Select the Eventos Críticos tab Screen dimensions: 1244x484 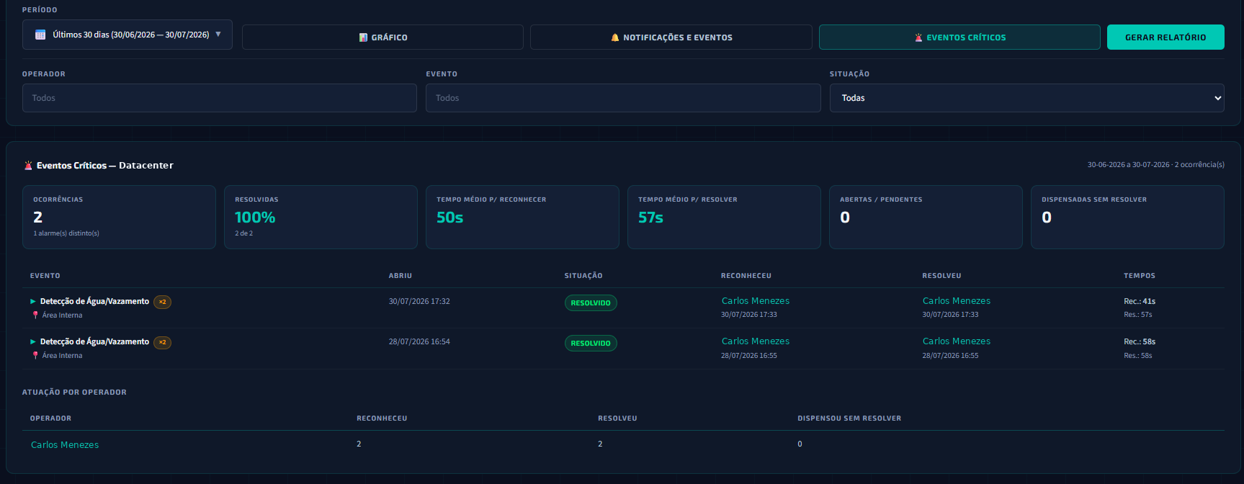click(x=959, y=37)
